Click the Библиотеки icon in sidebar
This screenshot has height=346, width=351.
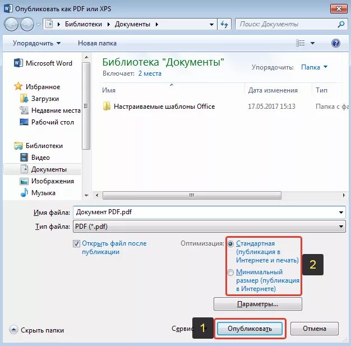pyautogui.click(x=18, y=146)
